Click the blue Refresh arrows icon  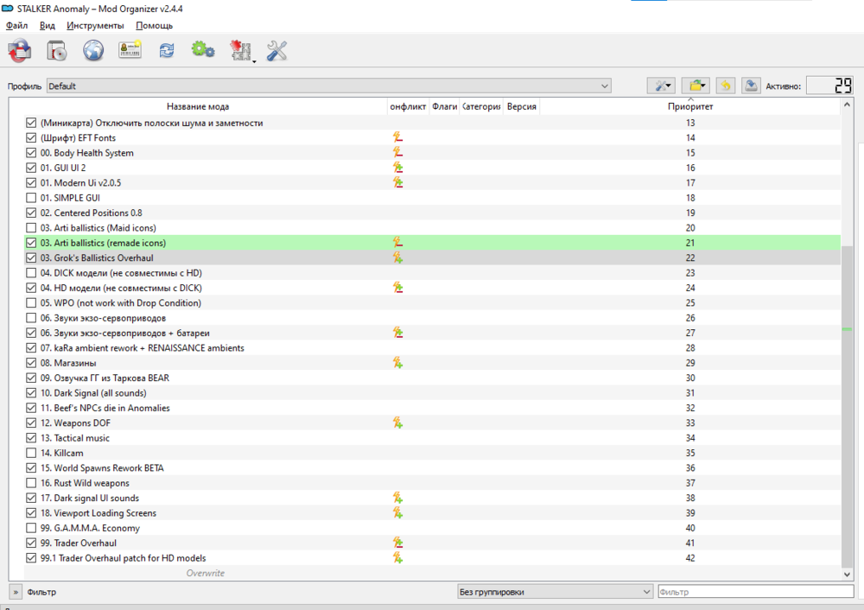click(167, 51)
